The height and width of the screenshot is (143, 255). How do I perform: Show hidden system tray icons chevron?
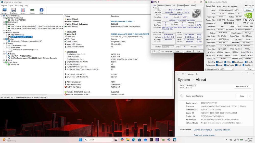226,140
